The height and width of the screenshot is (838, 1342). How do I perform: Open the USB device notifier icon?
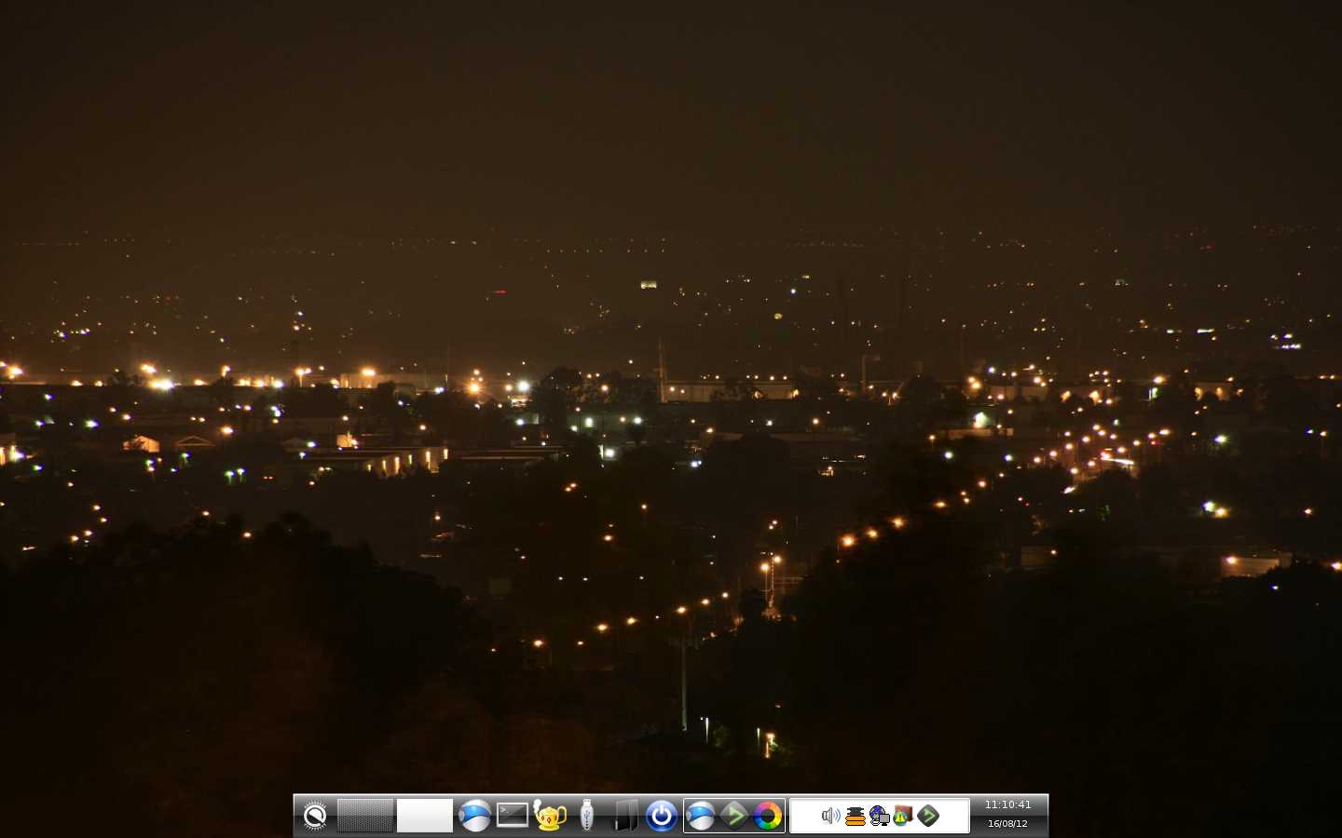click(x=586, y=816)
